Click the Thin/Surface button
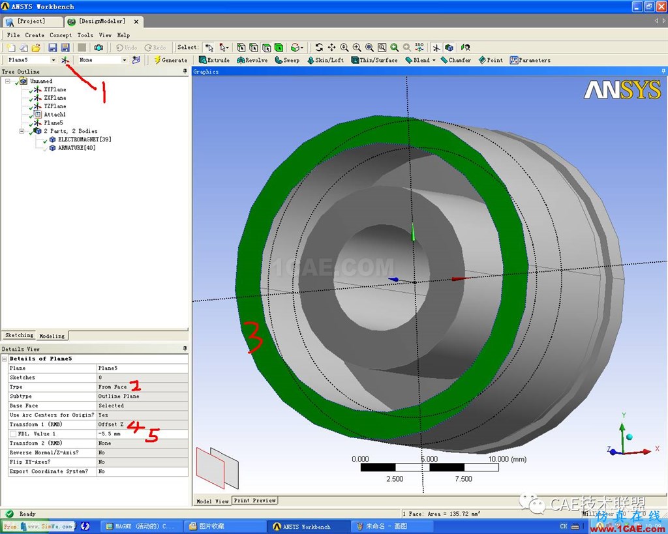The width and height of the screenshot is (668, 534). click(374, 60)
